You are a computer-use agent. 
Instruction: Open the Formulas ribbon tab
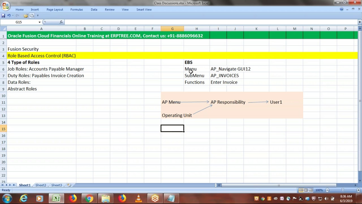pyautogui.click(x=77, y=10)
